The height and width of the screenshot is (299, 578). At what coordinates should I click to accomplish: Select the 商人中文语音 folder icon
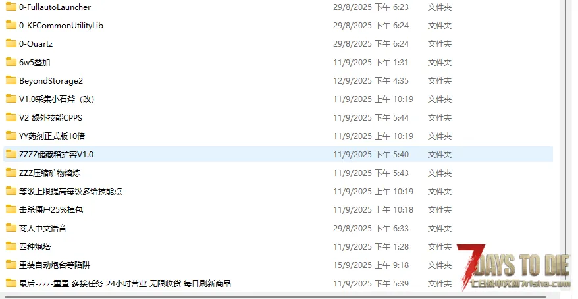point(11,228)
